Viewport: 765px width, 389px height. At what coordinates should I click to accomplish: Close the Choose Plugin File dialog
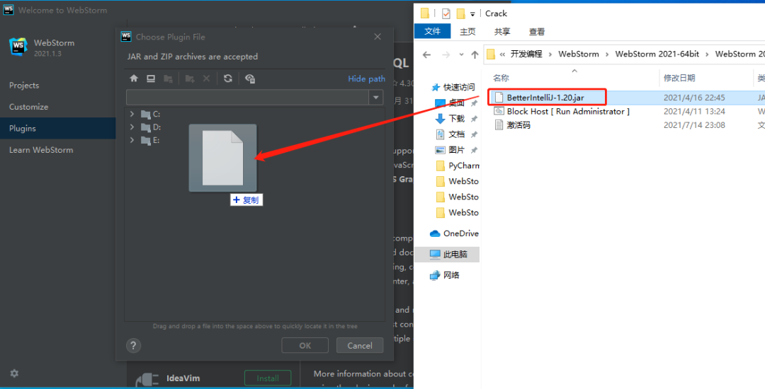[377, 37]
